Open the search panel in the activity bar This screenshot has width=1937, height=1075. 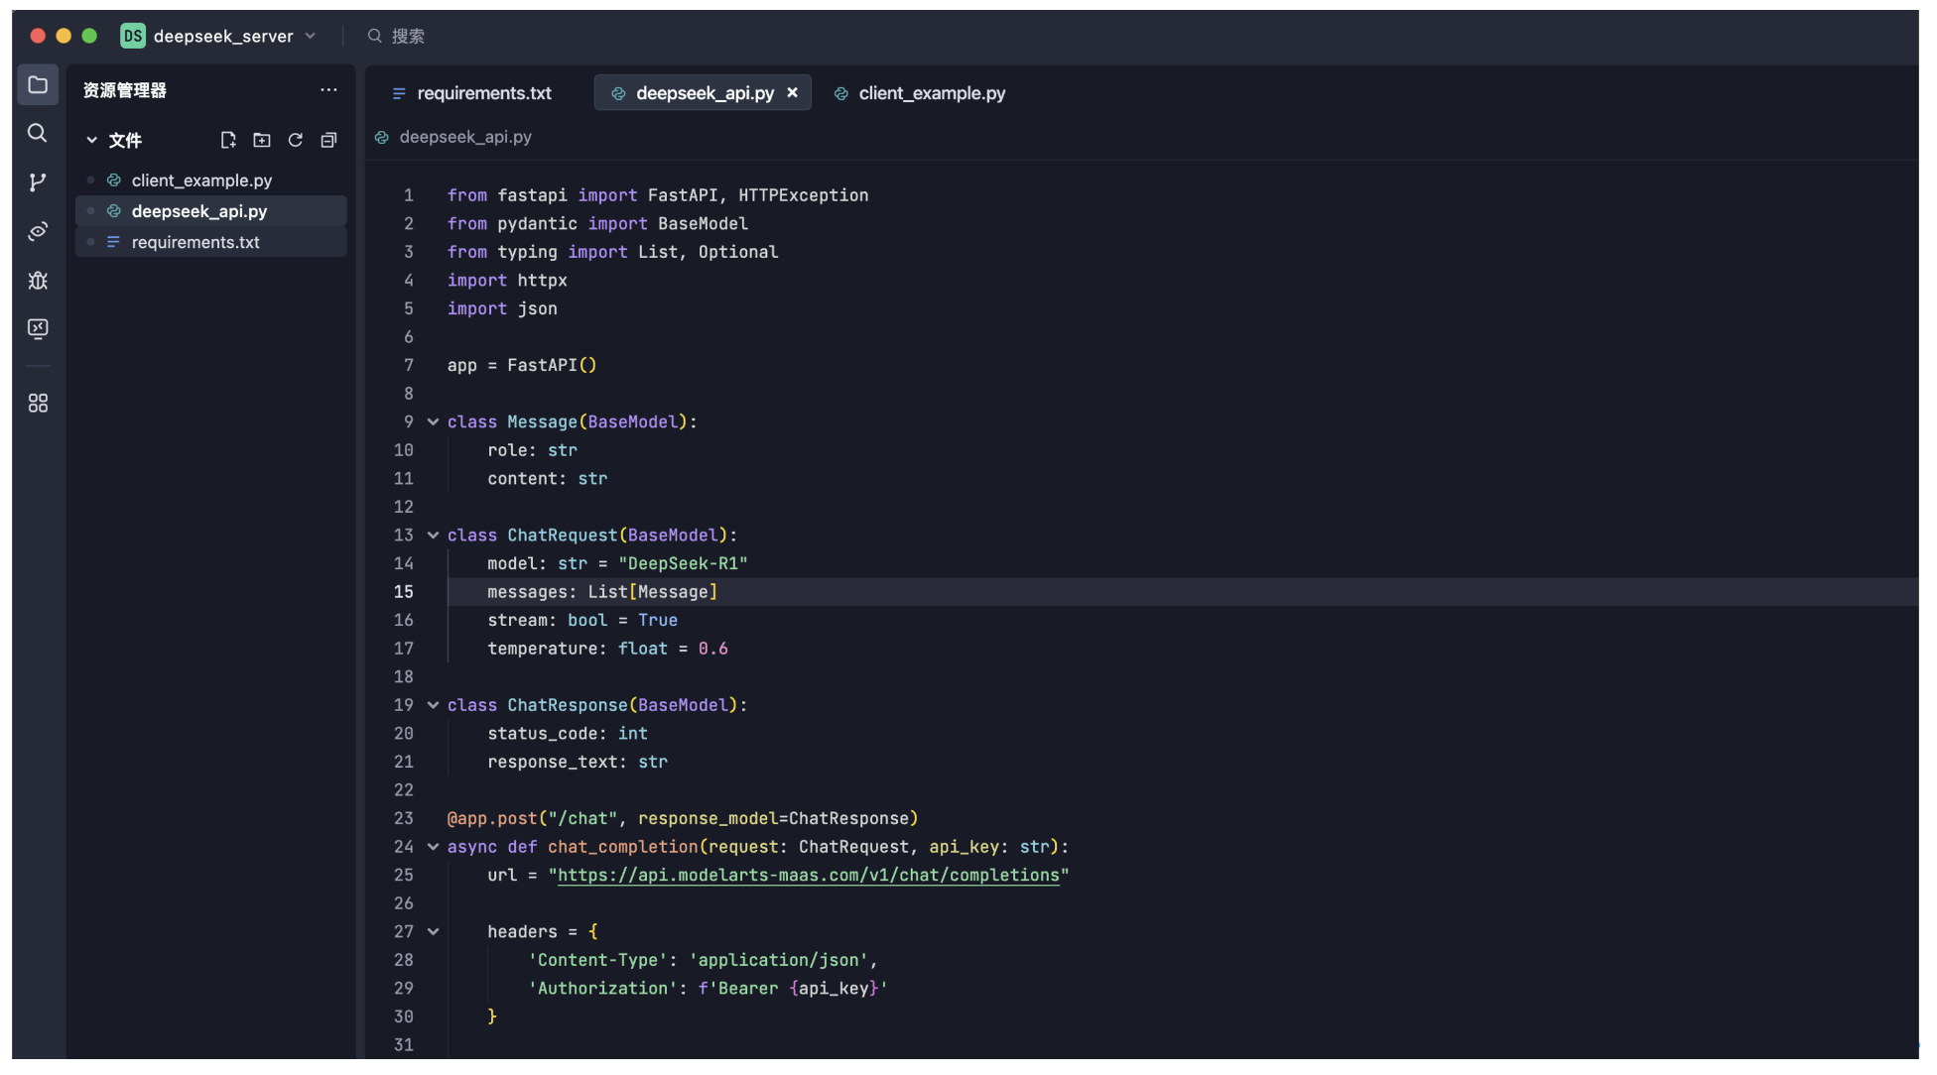(x=38, y=133)
